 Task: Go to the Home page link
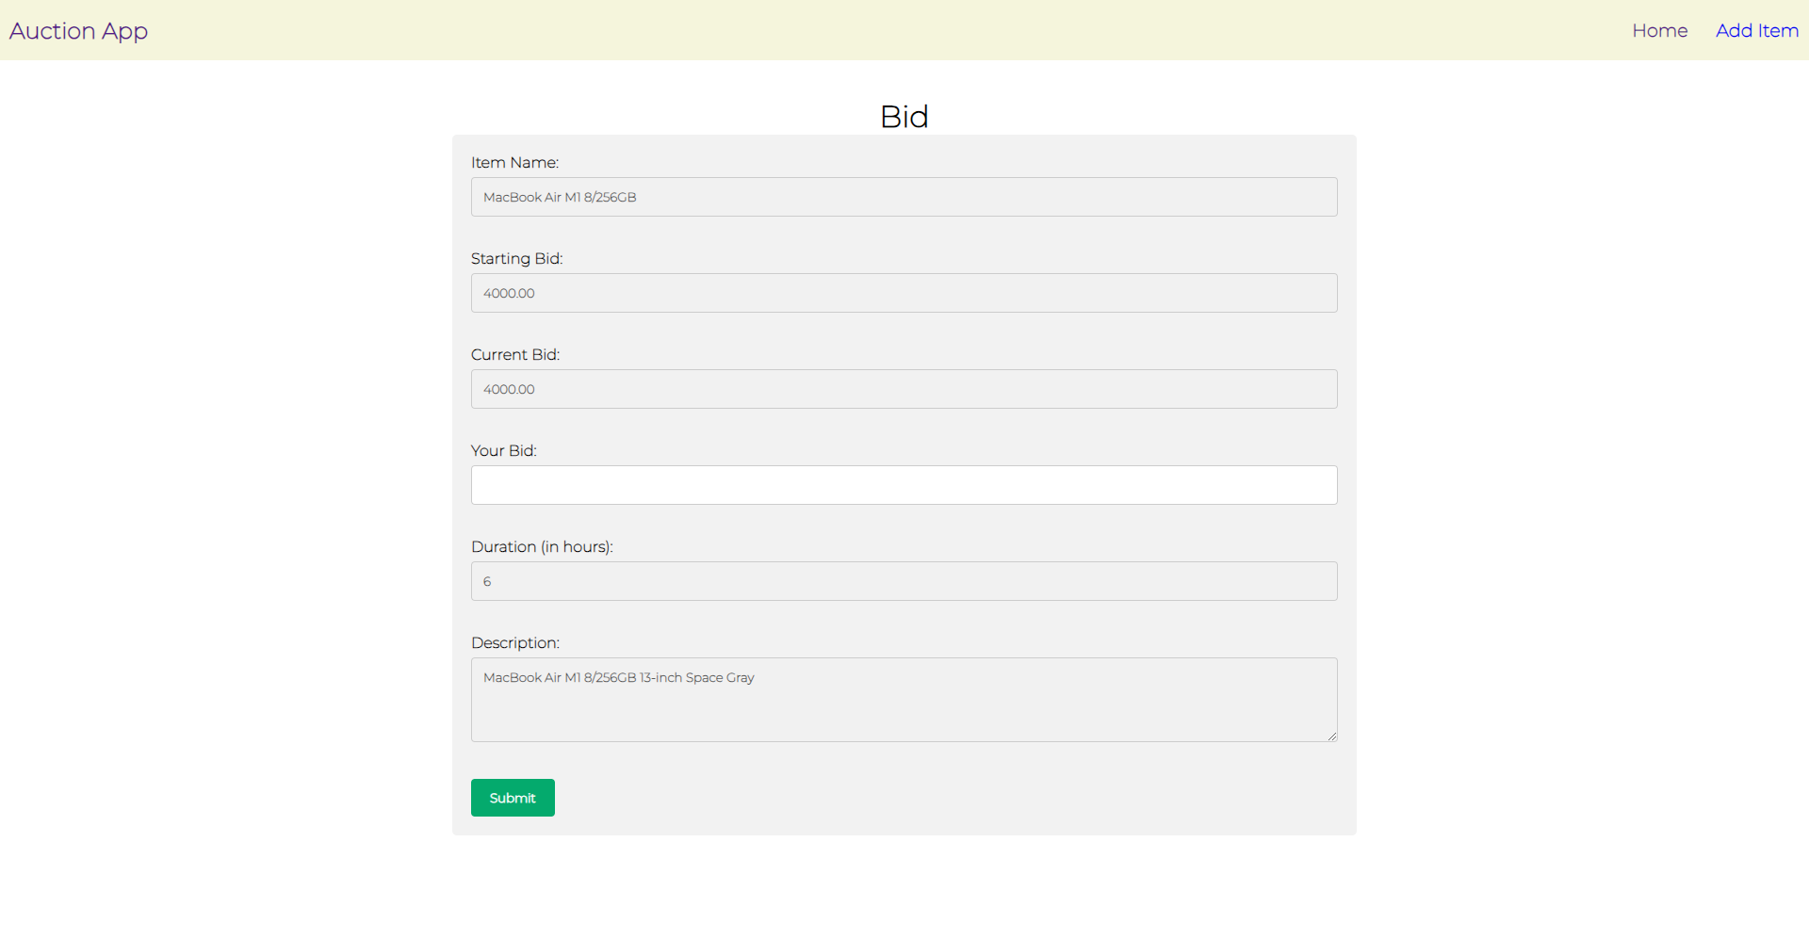[1659, 30]
